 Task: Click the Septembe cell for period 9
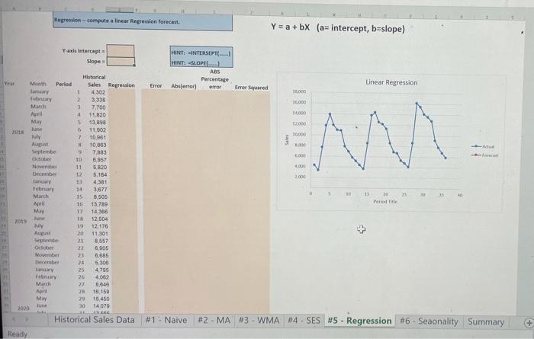tap(44, 152)
